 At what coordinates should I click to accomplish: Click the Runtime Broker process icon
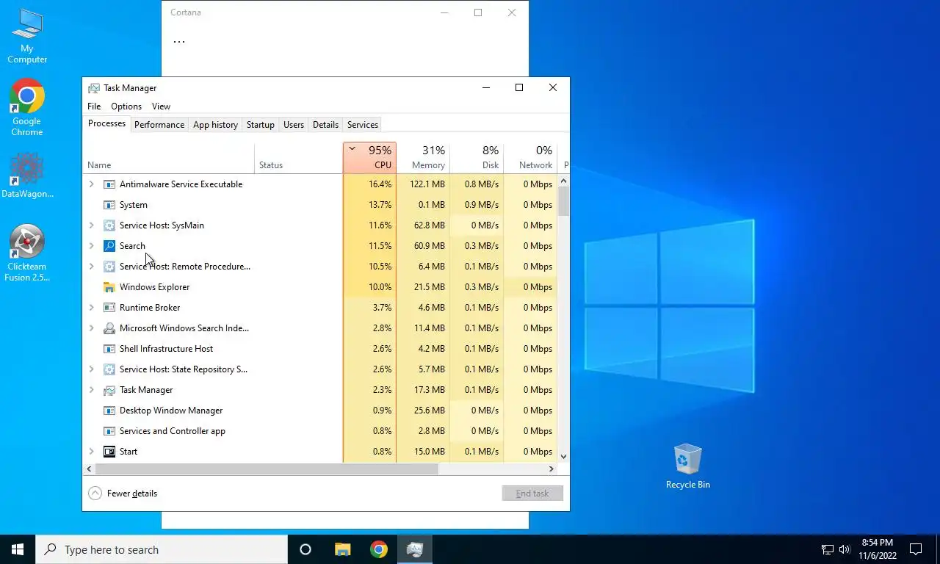(x=109, y=308)
